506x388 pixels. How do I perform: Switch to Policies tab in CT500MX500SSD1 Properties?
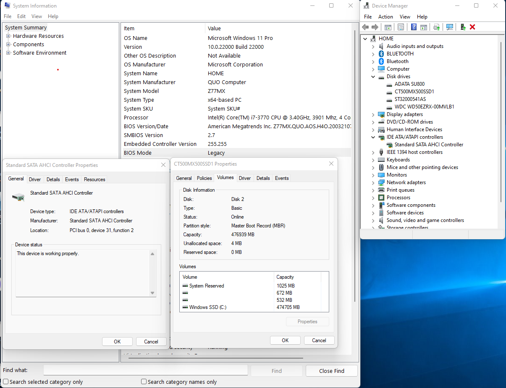pos(204,178)
